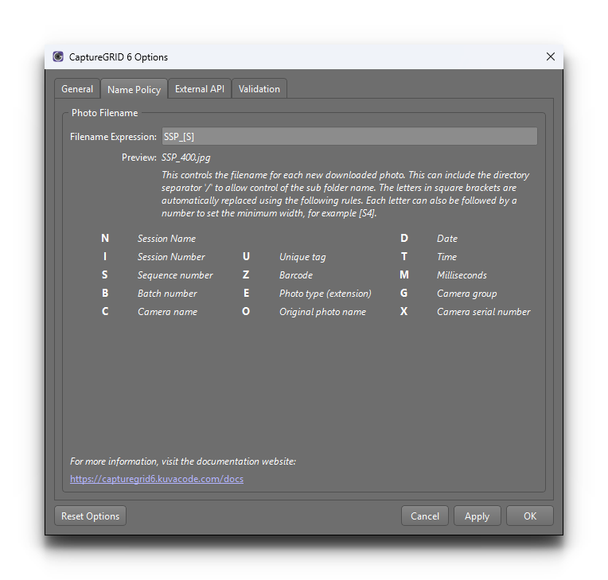Confirm with the OK button

coord(530,516)
